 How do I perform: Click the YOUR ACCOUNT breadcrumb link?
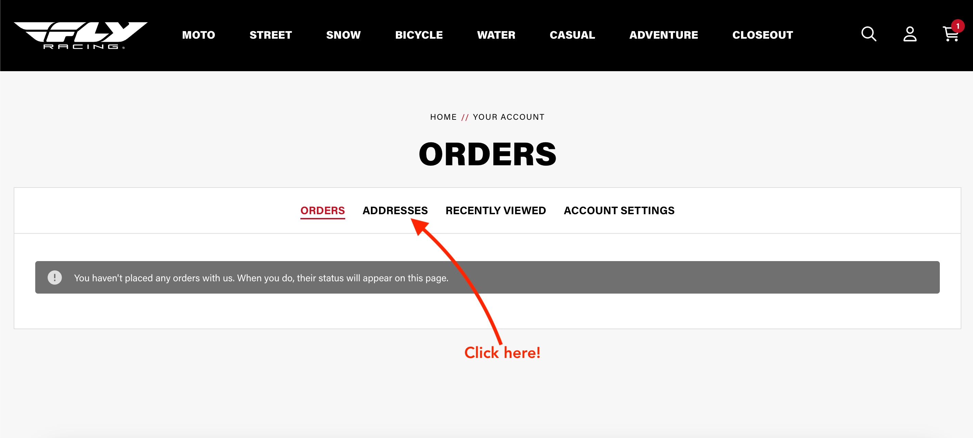click(509, 117)
